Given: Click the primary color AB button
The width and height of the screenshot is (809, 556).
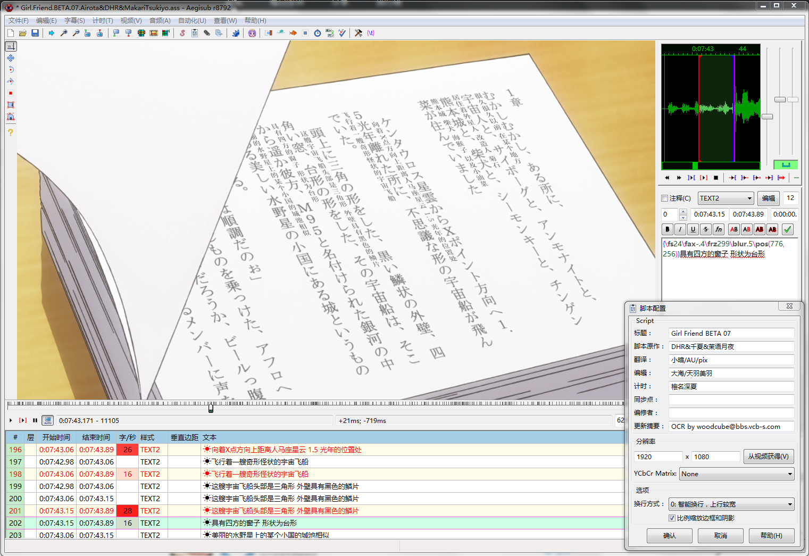Looking at the screenshot, I should click(734, 229).
